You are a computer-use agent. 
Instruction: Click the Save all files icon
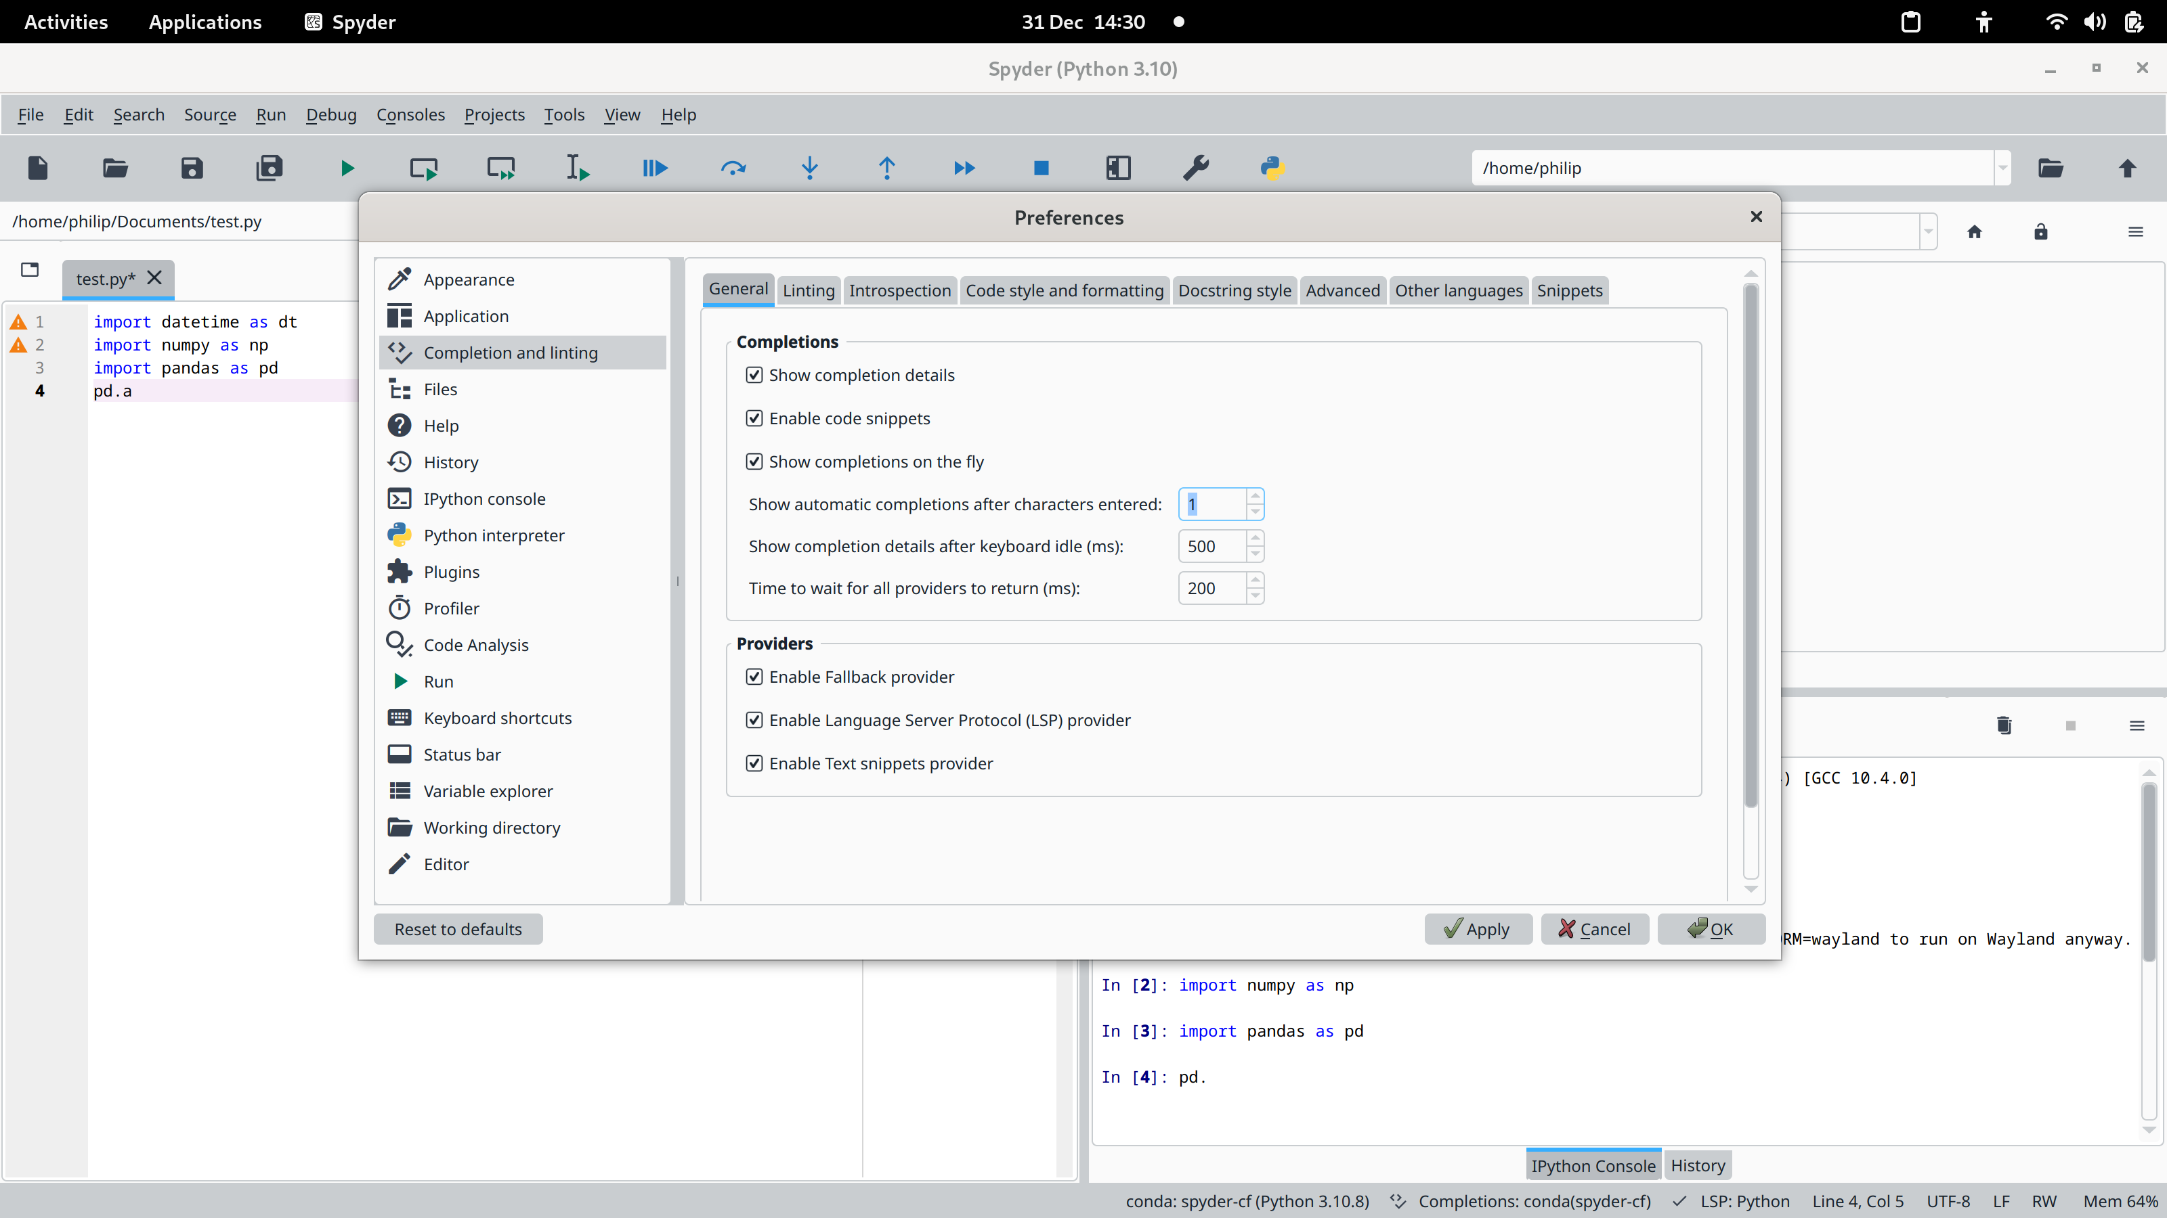point(270,168)
